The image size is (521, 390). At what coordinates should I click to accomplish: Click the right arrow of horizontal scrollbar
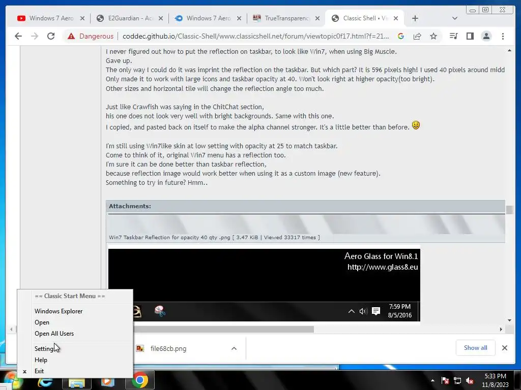501,329
